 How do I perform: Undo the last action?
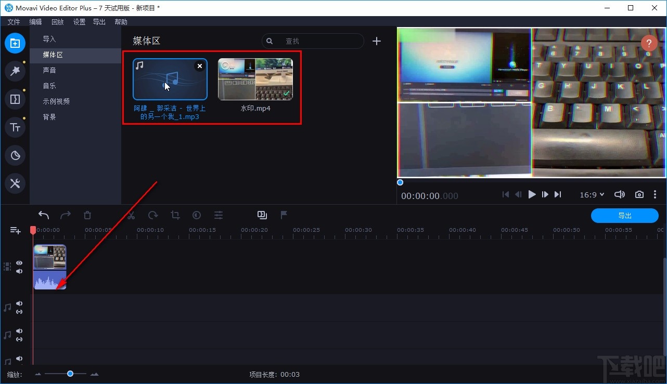[x=44, y=215]
